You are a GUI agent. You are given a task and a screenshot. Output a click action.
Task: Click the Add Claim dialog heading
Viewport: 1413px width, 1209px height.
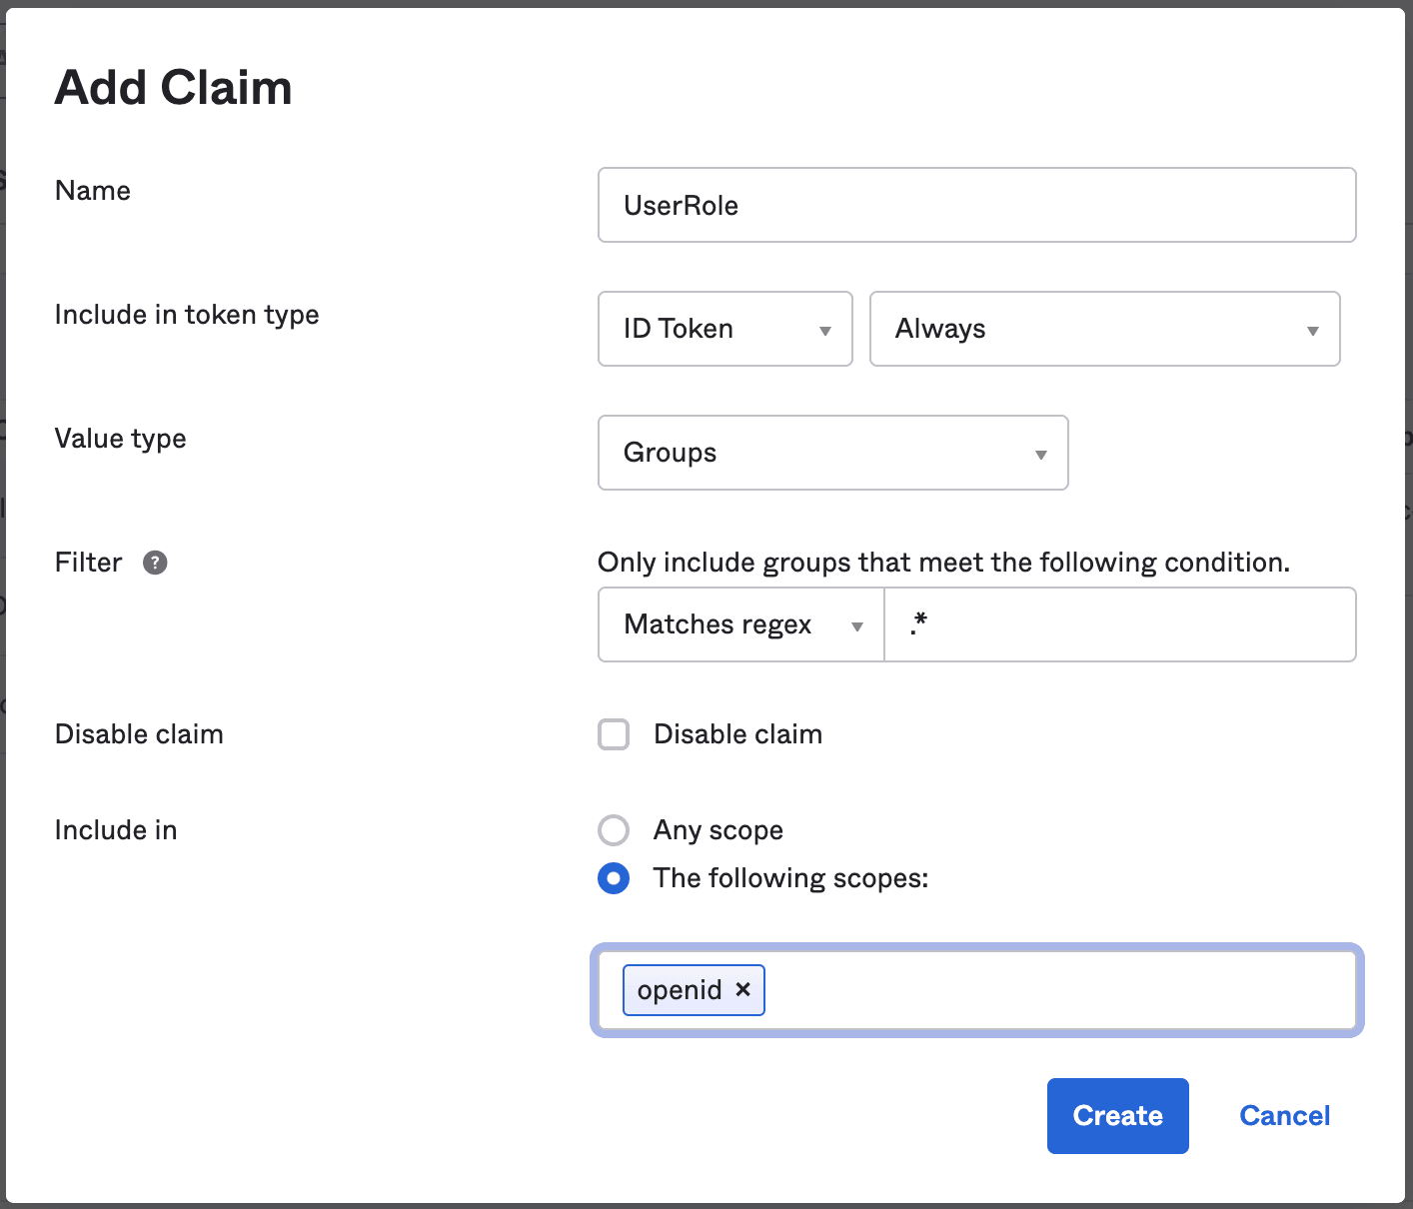tap(173, 88)
